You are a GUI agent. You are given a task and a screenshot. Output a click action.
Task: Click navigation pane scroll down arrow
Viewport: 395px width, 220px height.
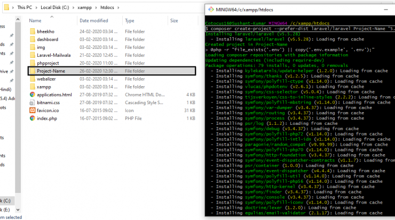tap(18, 210)
